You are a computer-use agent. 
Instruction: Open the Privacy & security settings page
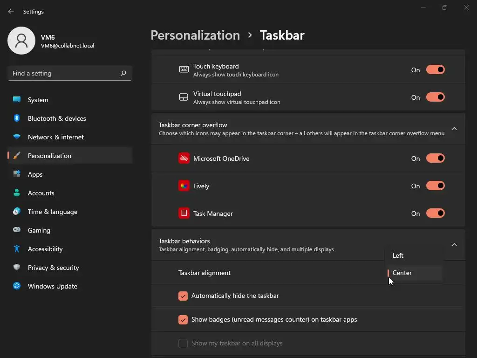pyautogui.click(x=53, y=268)
